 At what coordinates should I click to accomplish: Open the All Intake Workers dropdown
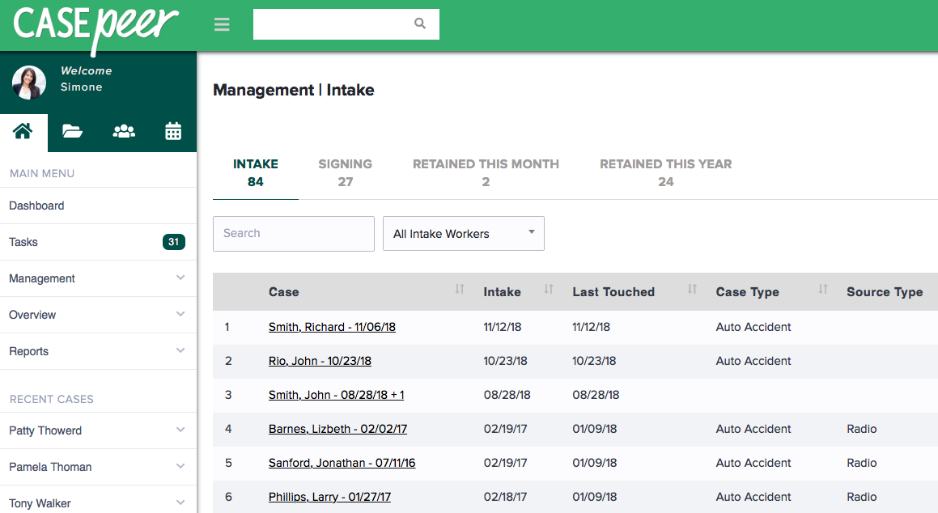[463, 233]
